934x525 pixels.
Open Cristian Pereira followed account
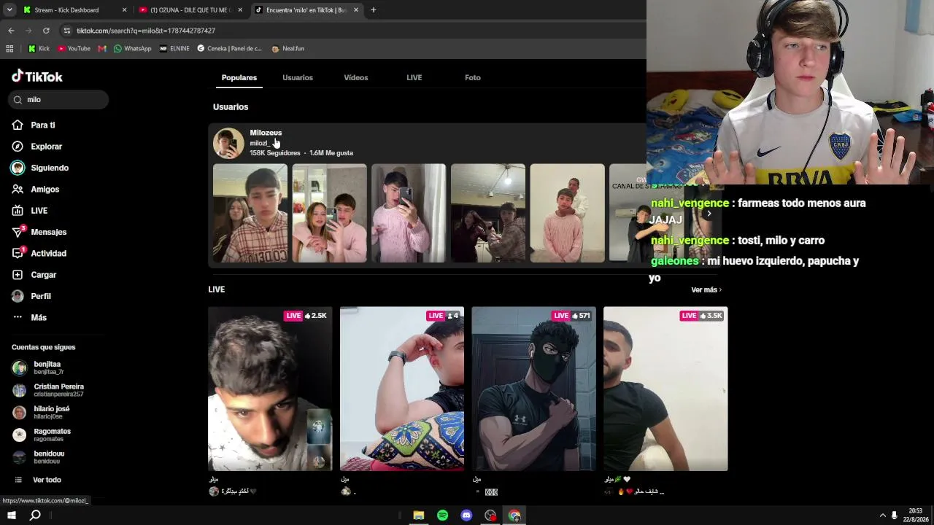pyautogui.click(x=48, y=390)
